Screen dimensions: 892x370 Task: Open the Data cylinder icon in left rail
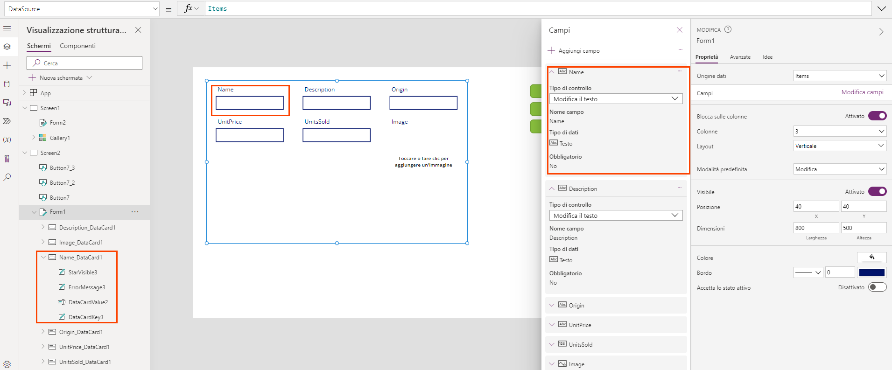point(7,84)
